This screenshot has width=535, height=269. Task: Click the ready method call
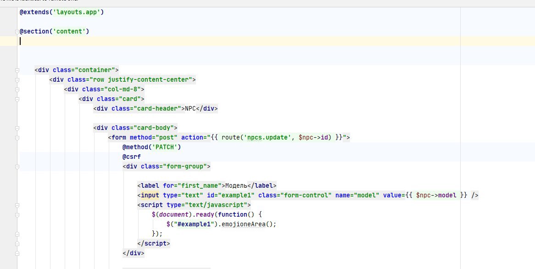click(x=205, y=214)
